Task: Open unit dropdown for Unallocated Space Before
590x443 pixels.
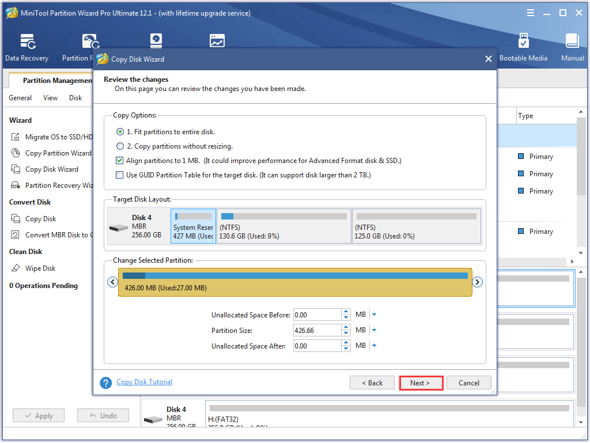Action: tap(374, 315)
